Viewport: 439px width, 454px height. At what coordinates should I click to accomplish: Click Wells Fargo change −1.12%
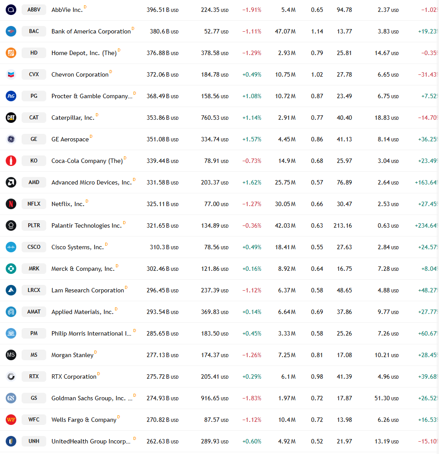(x=251, y=420)
